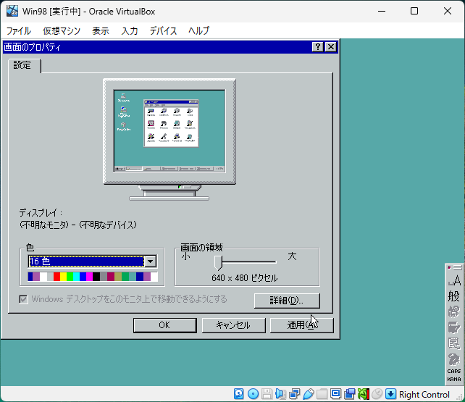Viewport: 465px width, 402px height.
Task: Click the optical disc icon in status bar
Action: click(x=253, y=394)
